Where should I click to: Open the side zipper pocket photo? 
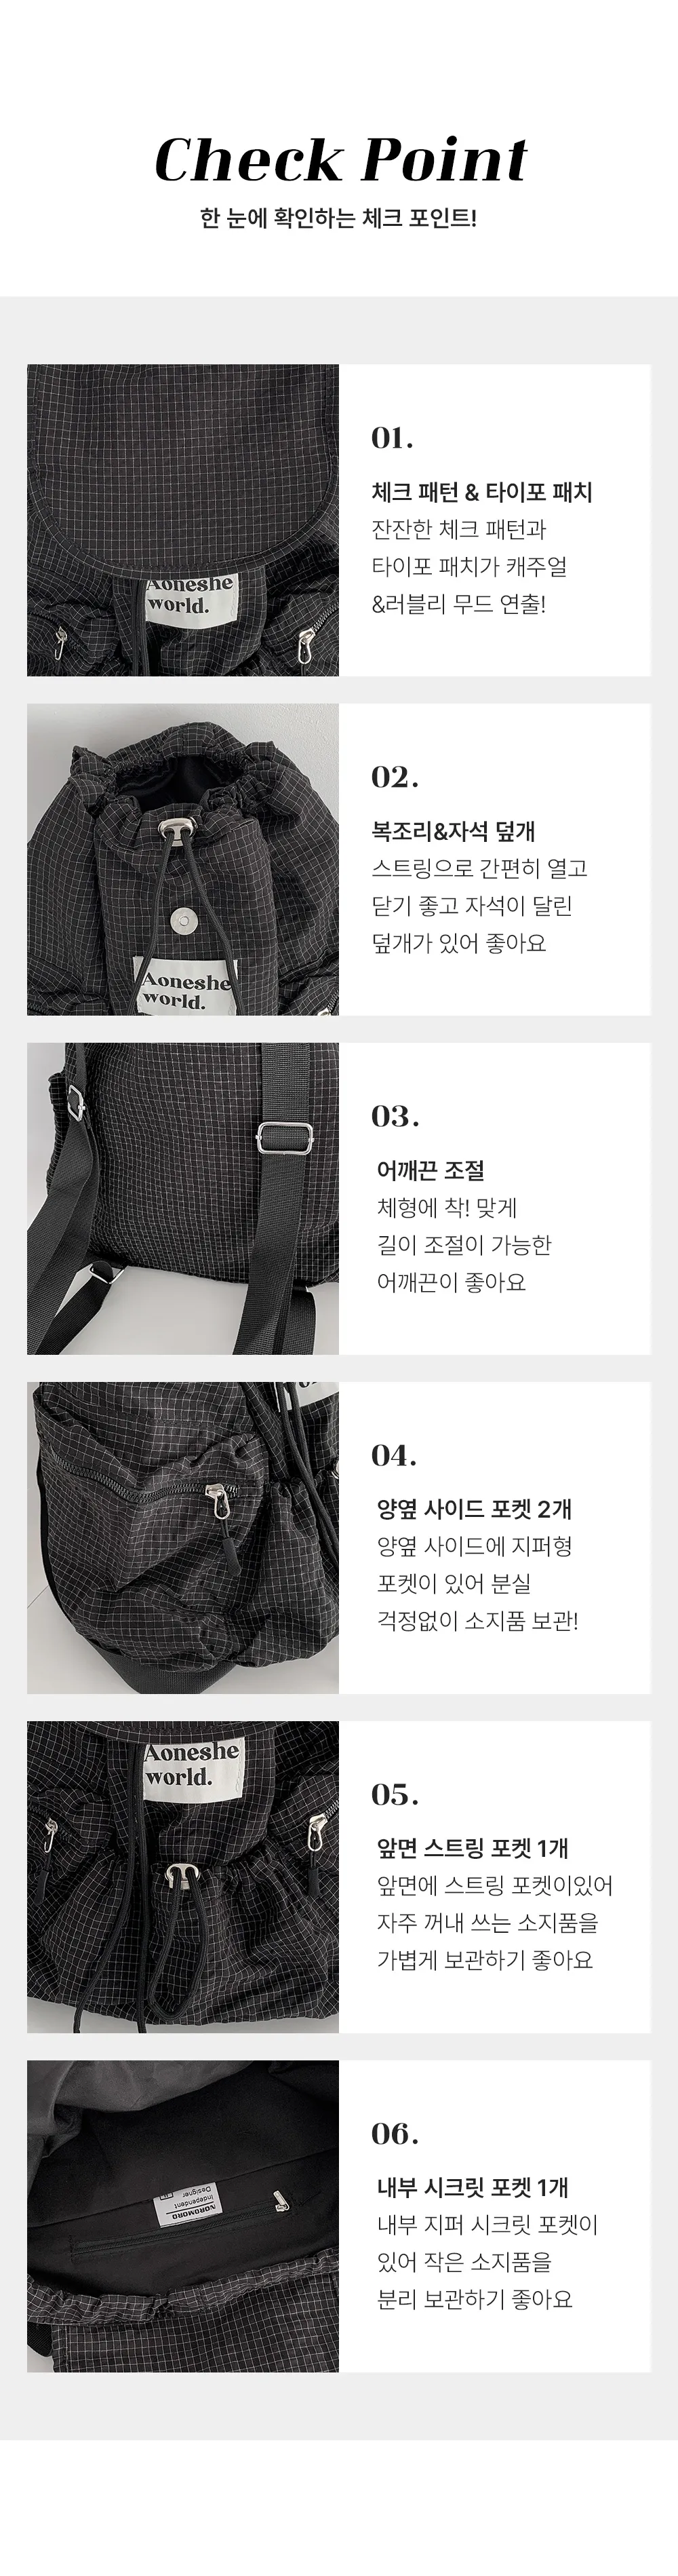[183, 1537]
